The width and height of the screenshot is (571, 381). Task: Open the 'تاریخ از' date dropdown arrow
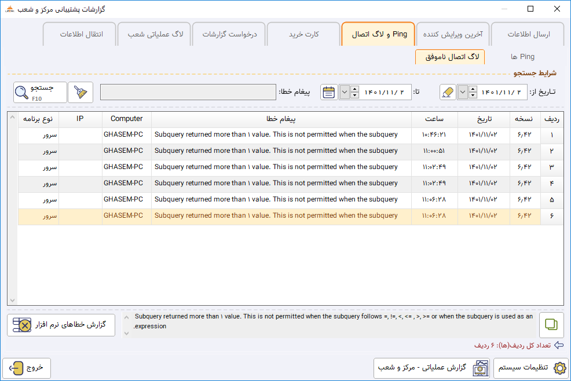[x=463, y=92]
